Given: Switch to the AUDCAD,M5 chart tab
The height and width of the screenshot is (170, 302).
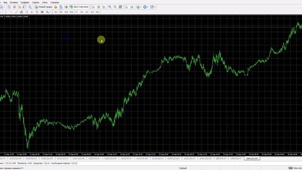Looking at the screenshot, I should [206, 159].
